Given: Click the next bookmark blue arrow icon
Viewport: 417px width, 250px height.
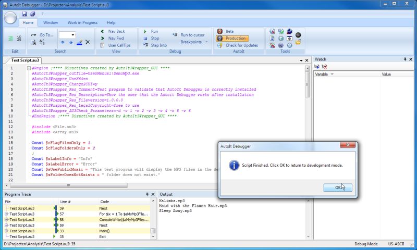Looking at the screenshot, I should click(71, 42).
